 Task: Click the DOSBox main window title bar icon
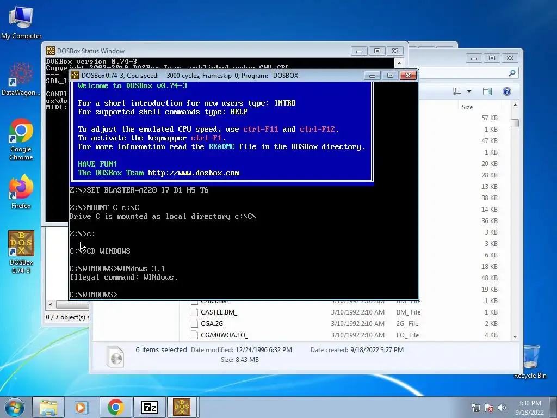75,75
